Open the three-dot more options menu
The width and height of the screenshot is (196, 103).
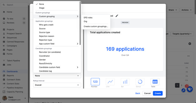pyautogui.click(x=188, y=56)
